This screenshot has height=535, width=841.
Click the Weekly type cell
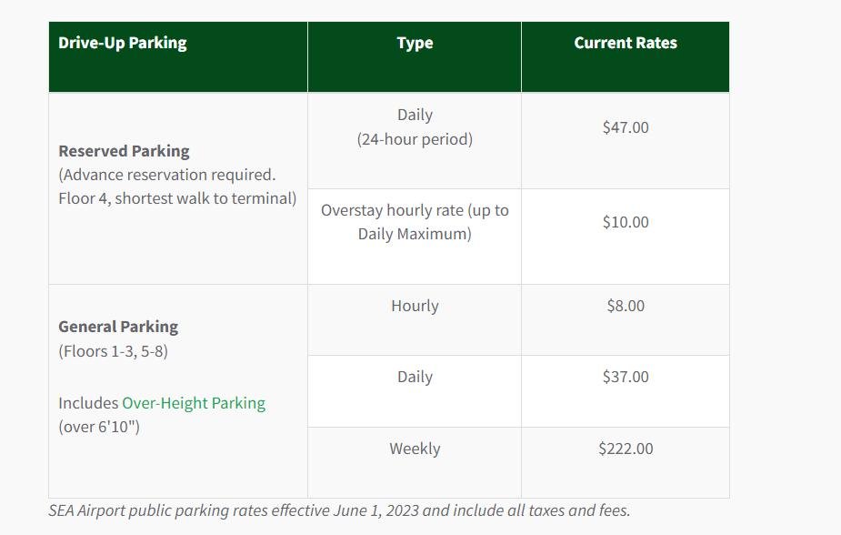coord(415,449)
